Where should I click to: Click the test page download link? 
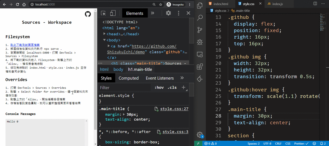(x=25, y=45)
